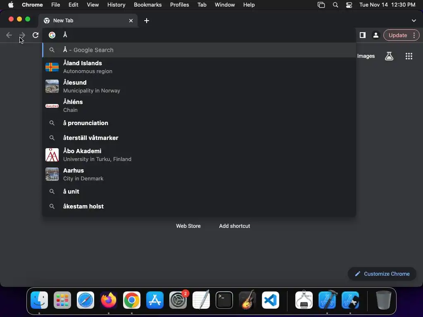
Task: Open Launchpad from the Dock
Action: click(x=62, y=300)
